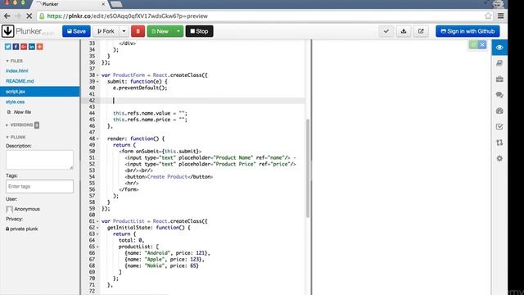Add a New file
The image size is (524, 295).
coord(20,112)
